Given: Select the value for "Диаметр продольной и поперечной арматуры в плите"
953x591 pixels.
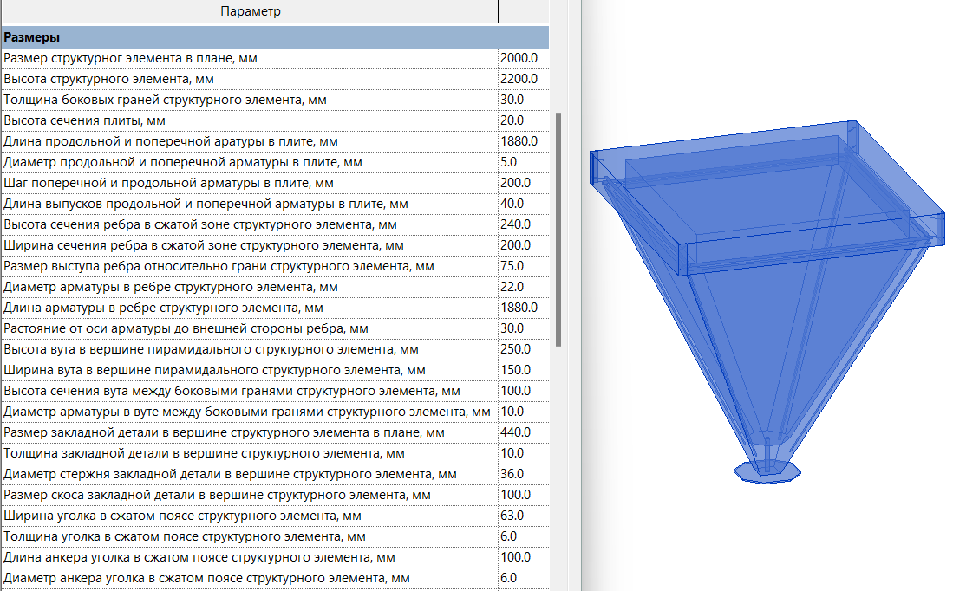Looking at the screenshot, I should coord(509,162).
